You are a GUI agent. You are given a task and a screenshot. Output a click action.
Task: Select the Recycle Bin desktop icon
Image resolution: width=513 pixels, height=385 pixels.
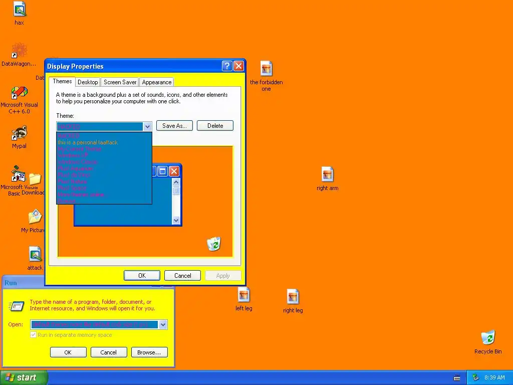pyautogui.click(x=488, y=337)
